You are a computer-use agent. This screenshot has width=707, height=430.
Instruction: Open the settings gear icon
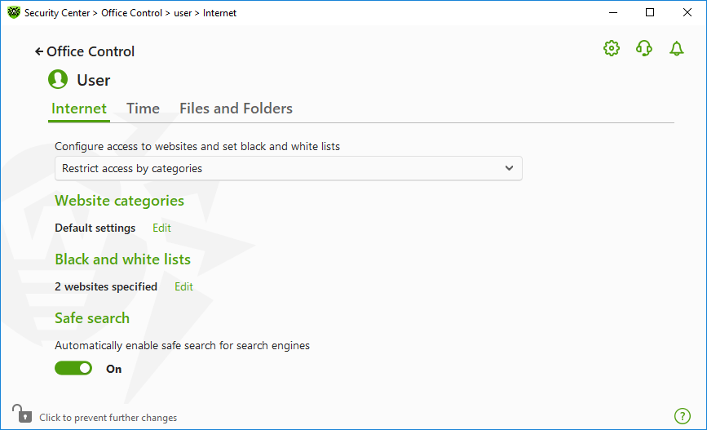(x=612, y=48)
